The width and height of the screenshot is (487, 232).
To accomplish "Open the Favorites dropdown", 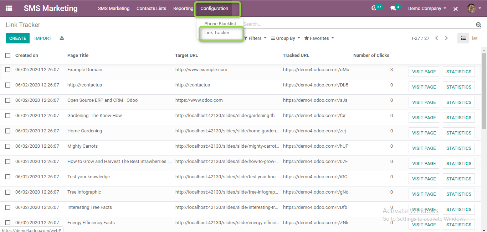I will pos(319,38).
